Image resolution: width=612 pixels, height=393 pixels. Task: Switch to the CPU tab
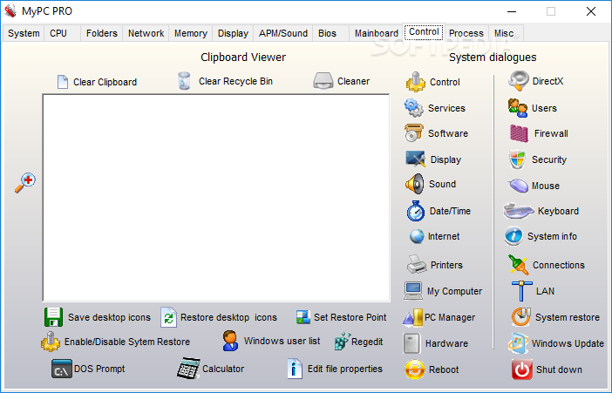[x=63, y=33]
